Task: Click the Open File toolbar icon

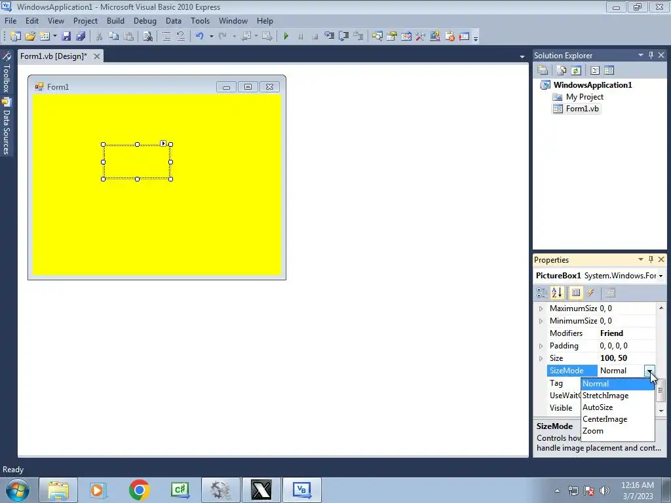Action: [x=30, y=37]
